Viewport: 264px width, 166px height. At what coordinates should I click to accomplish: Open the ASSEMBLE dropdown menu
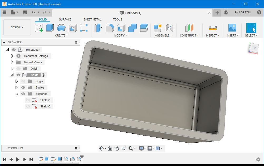[x=163, y=35]
